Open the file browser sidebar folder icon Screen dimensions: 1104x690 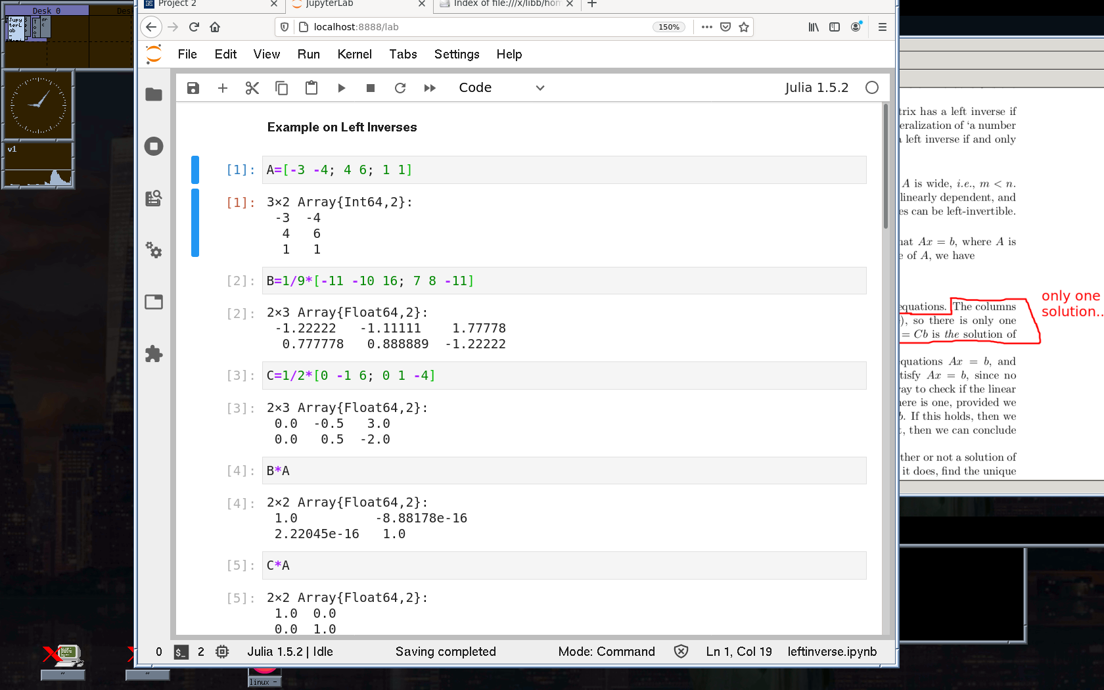point(154,95)
